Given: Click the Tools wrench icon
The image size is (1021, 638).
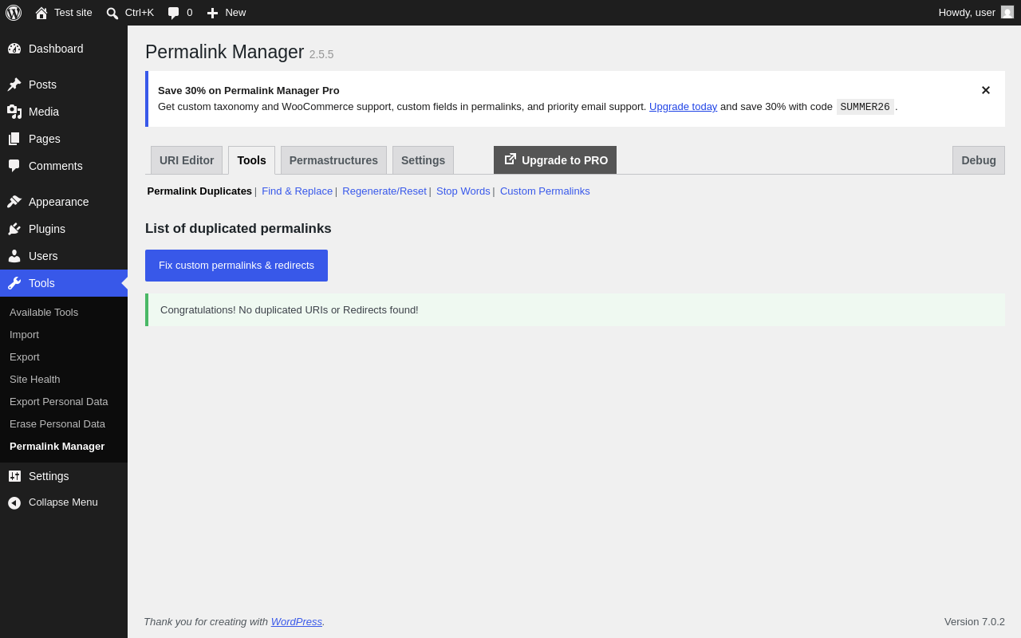Looking at the screenshot, I should point(14,283).
